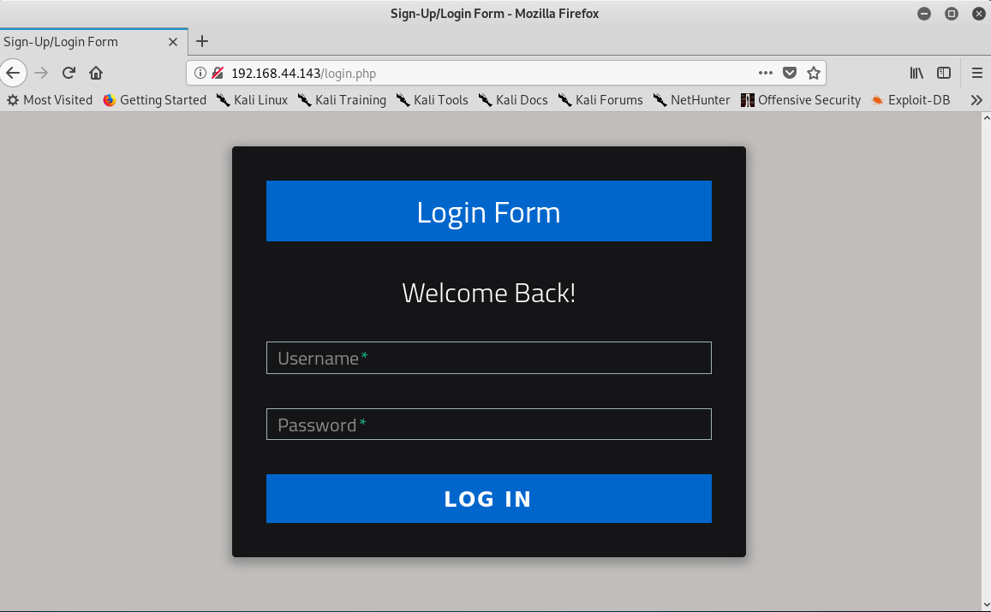Click the insecure connection padlock icon
991x612 pixels.
pyautogui.click(x=218, y=73)
